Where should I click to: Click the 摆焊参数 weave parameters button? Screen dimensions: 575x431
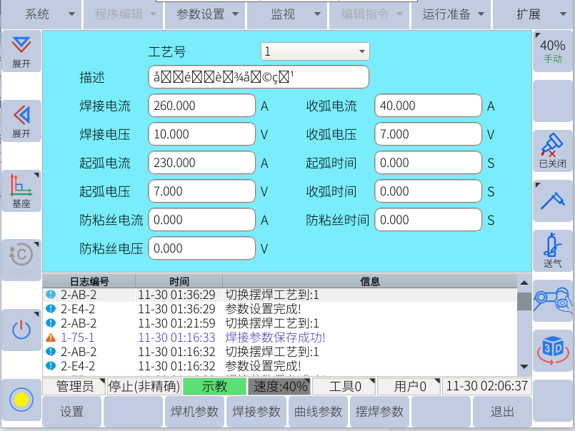click(379, 412)
